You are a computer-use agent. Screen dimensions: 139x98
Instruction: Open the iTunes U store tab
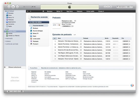coord(101,11)
